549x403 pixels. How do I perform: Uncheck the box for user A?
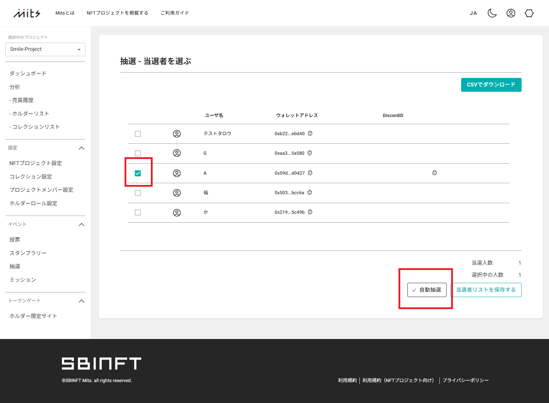[138, 173]
